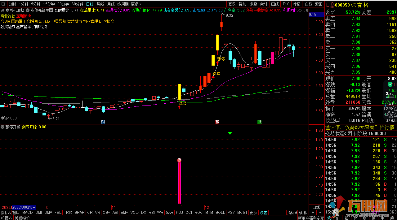This screenshot has width=397, height=220.
Task: Open the 国防军工 concept tag
Action: tap(19, 21)
